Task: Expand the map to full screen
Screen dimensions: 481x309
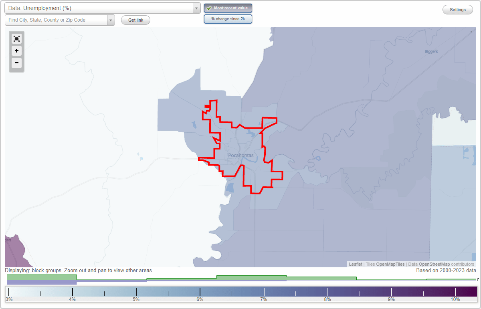Action: (x=16, y=38)
